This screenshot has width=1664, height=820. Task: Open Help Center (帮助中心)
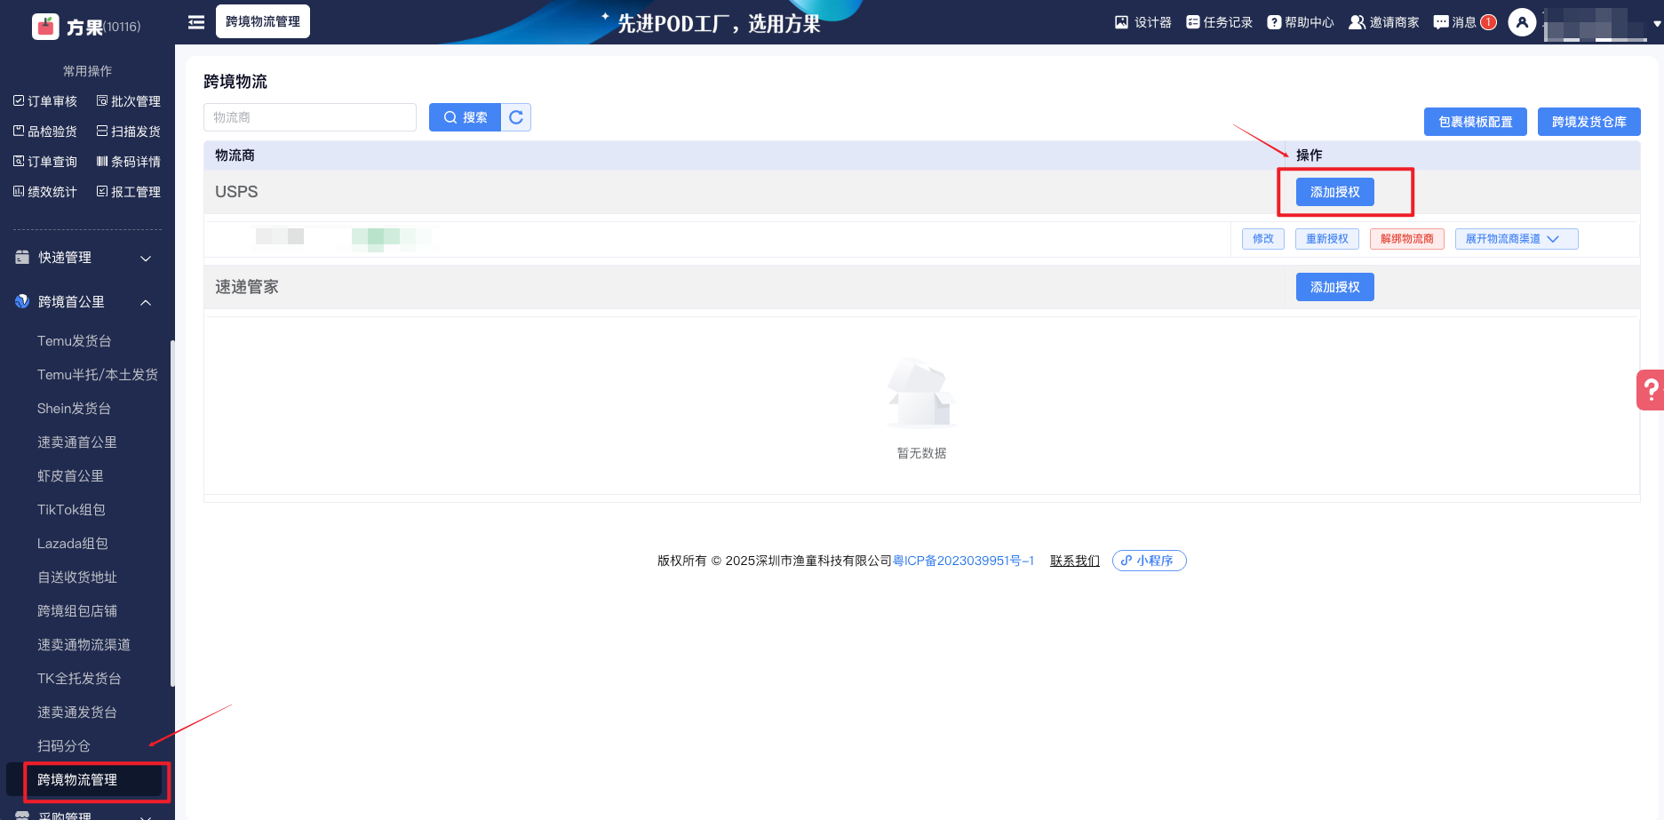coord(1301,22)
